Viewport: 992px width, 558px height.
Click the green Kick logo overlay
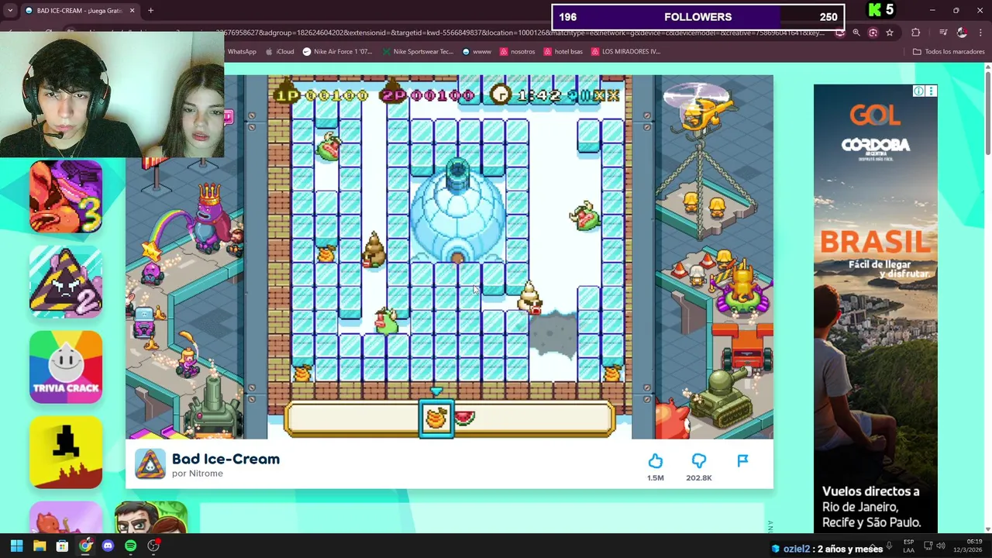coord(875,10)
